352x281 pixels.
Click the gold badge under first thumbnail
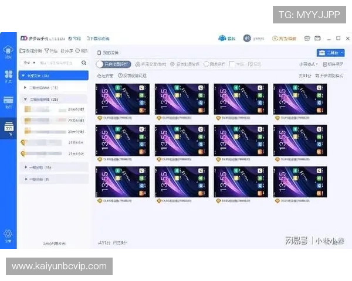click(x=100, y=118)
